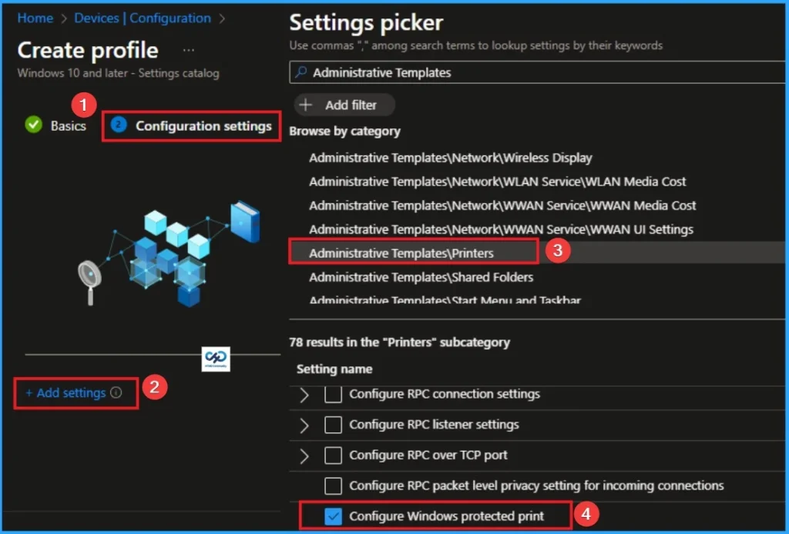The height and width of the screenshot is (534, 789).
Task: Select the Network\Wireless Display category
Action: (450, 158)
